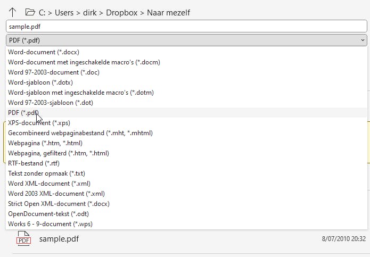
Task: Choose Tekst zonder opmaak (*.txt)
Action: tap(46, 173)
